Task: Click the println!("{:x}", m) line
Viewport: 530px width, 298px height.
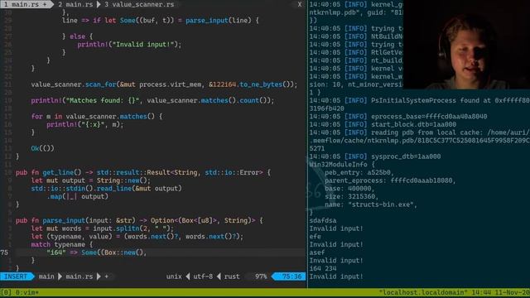Action: point(84,124)
